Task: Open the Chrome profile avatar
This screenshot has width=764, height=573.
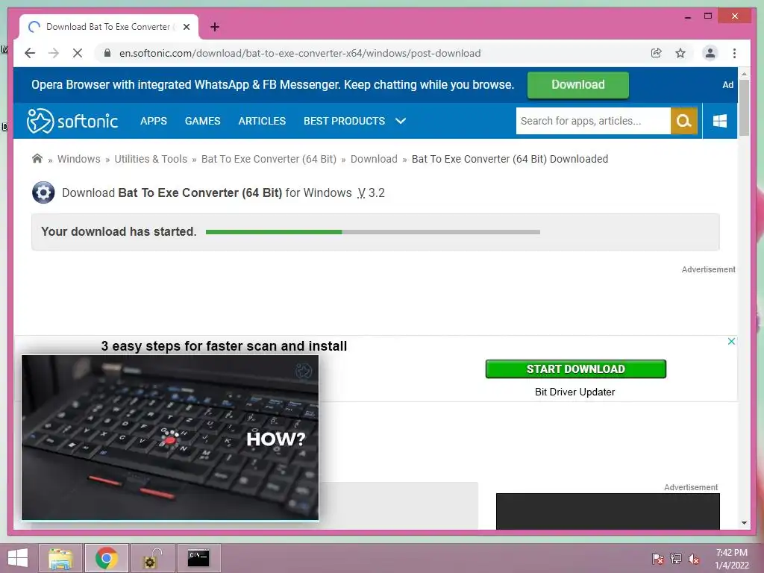Action: (x=710, y=53)
